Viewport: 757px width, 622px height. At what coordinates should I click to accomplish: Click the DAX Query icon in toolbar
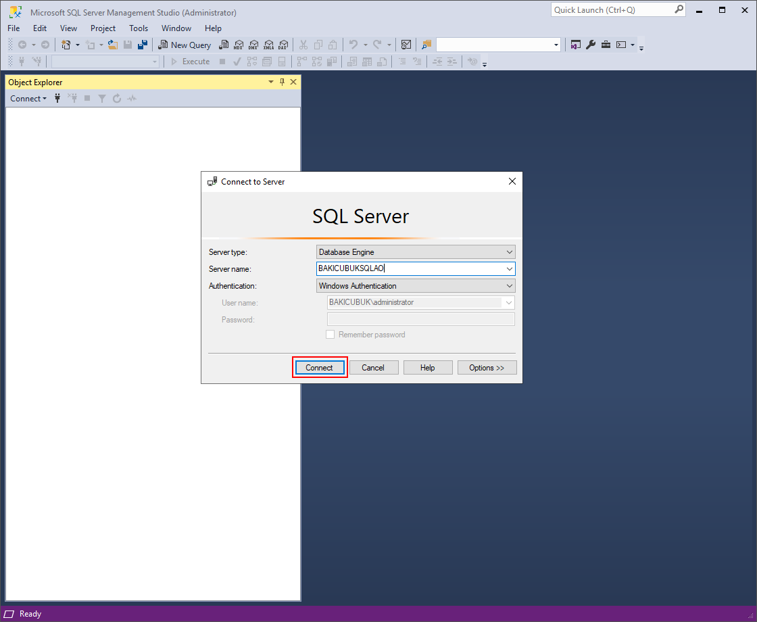pyautogui.click(x=283, y=45)
